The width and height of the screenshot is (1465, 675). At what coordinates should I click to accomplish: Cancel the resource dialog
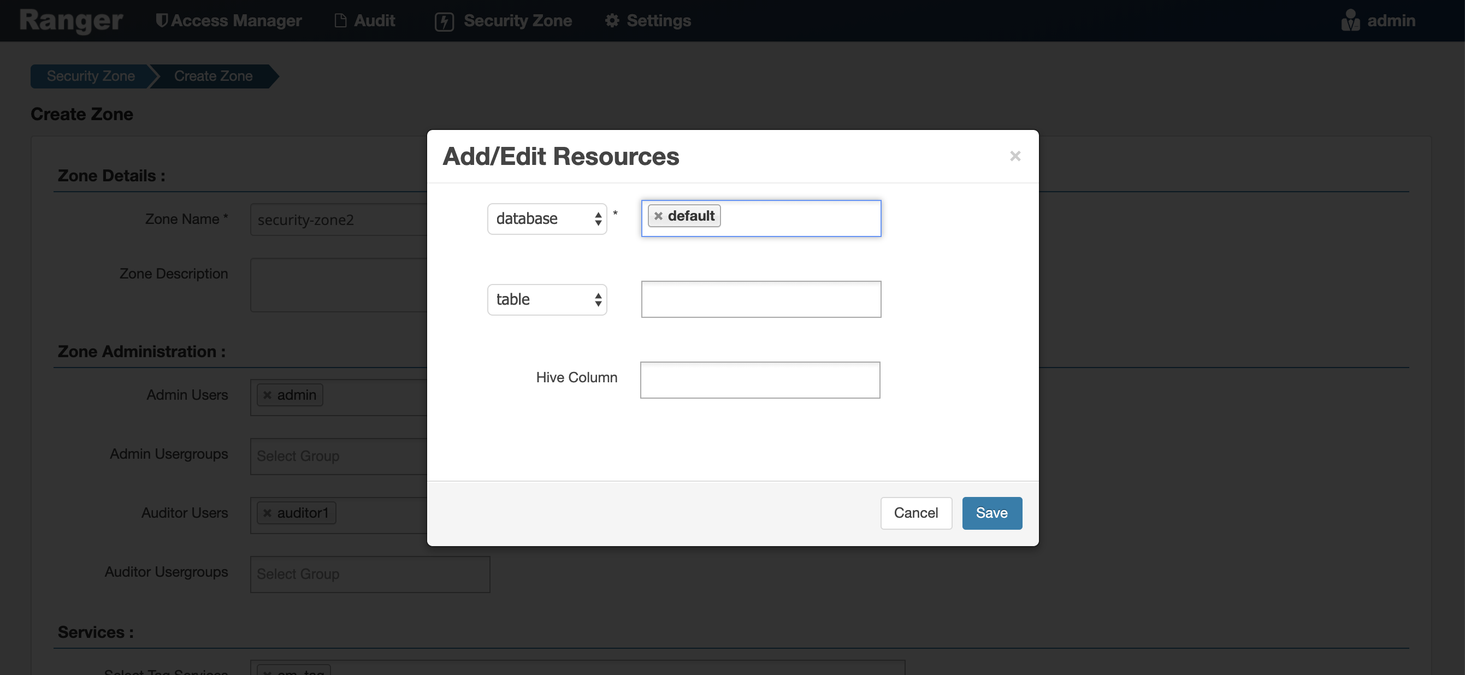(x=915, y=513)
